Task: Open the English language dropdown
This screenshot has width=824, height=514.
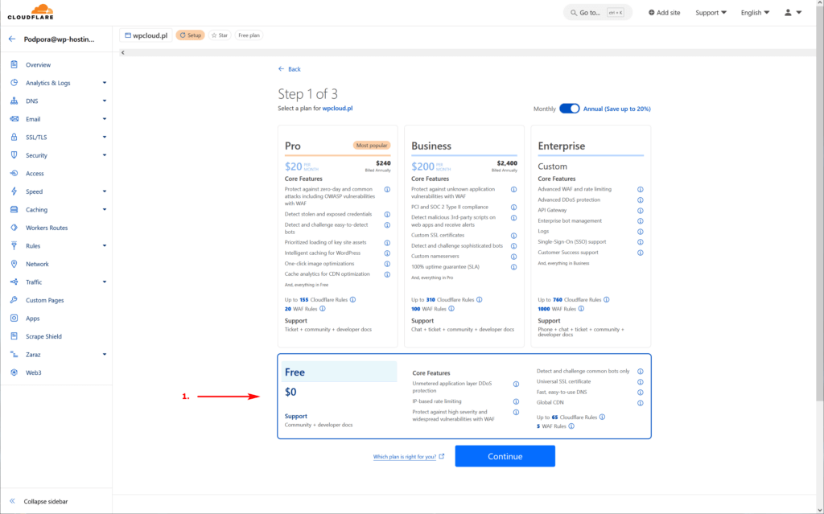Action: click(755, 13)
